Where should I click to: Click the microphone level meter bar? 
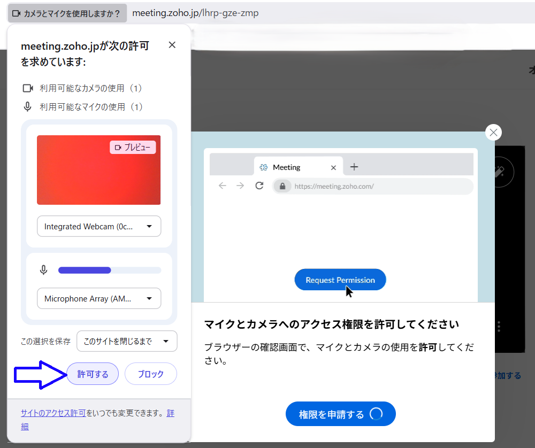click(109, 271)
